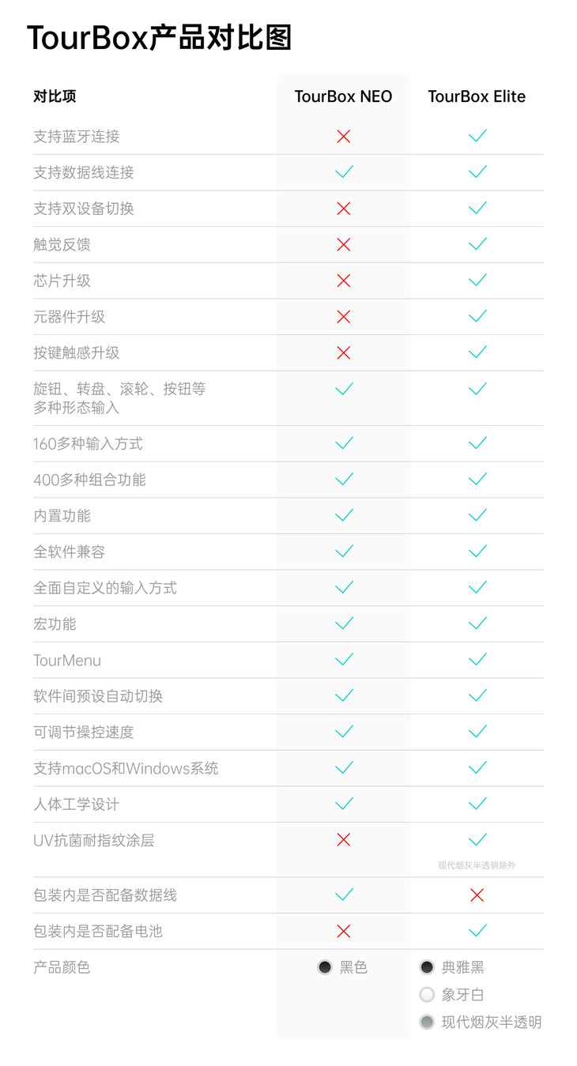Click the NEO checkmark for 宏功能

tap(343, 623)
